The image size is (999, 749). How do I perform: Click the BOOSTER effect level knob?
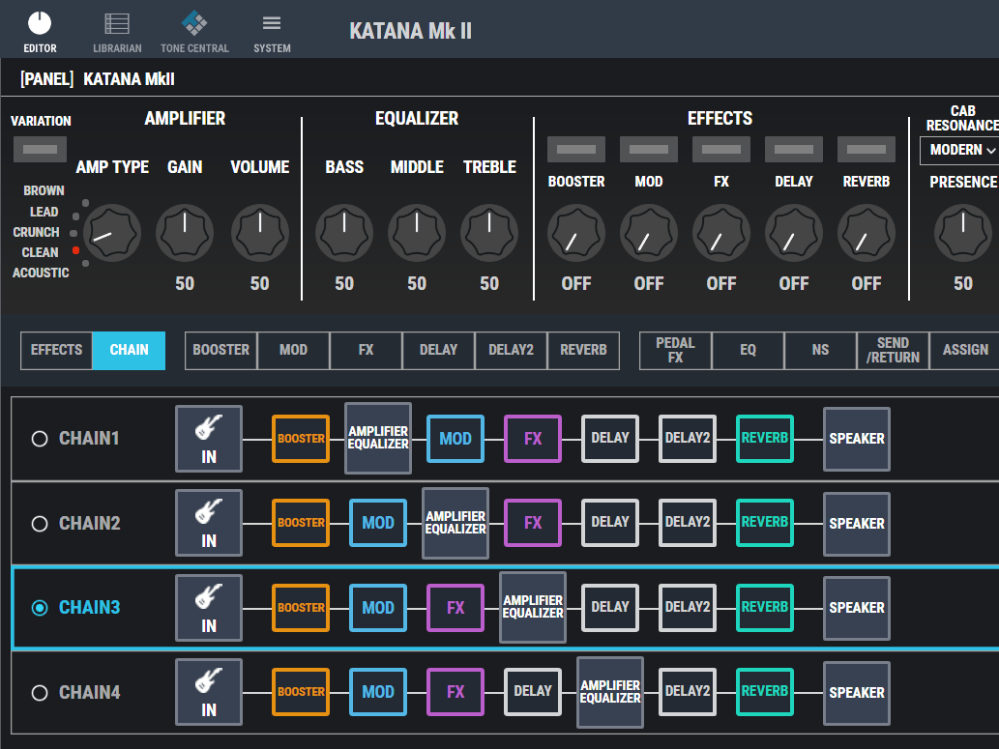point(576,233)
